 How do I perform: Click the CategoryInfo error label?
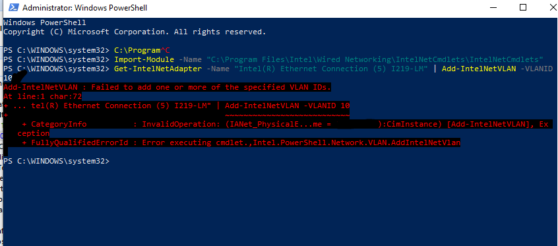[55, 124]
